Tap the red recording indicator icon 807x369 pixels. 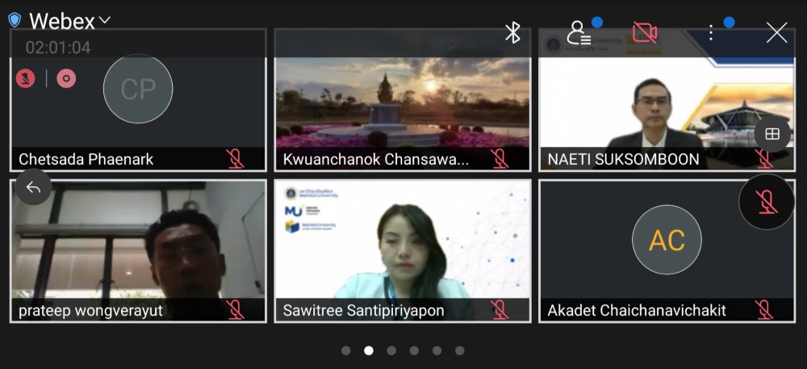point(66,78)
